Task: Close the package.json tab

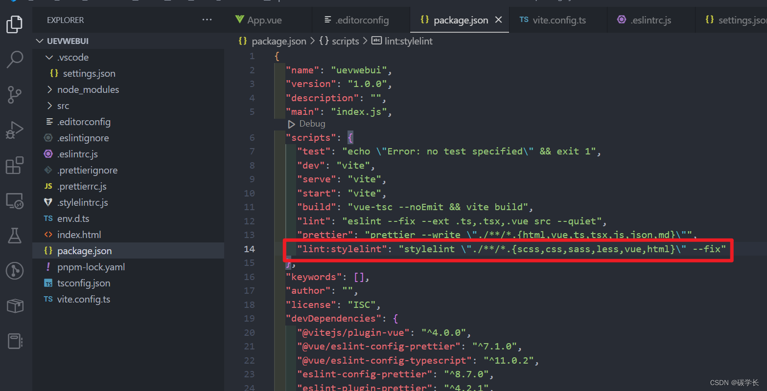Action: tap(498, 20)
